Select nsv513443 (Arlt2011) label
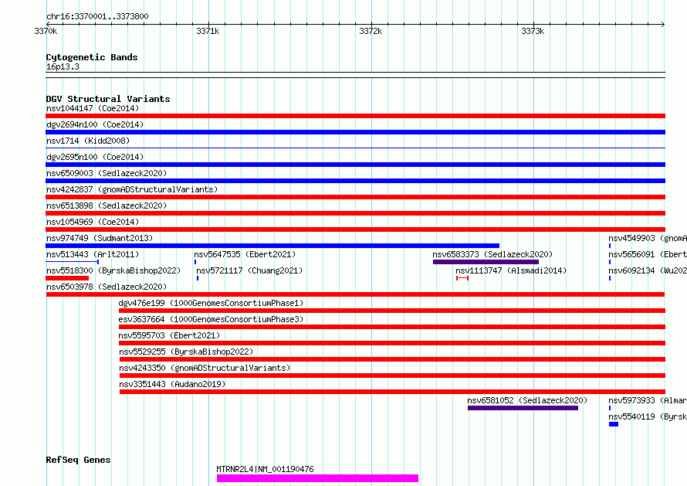The image size is (687, 486). point(93,254)
